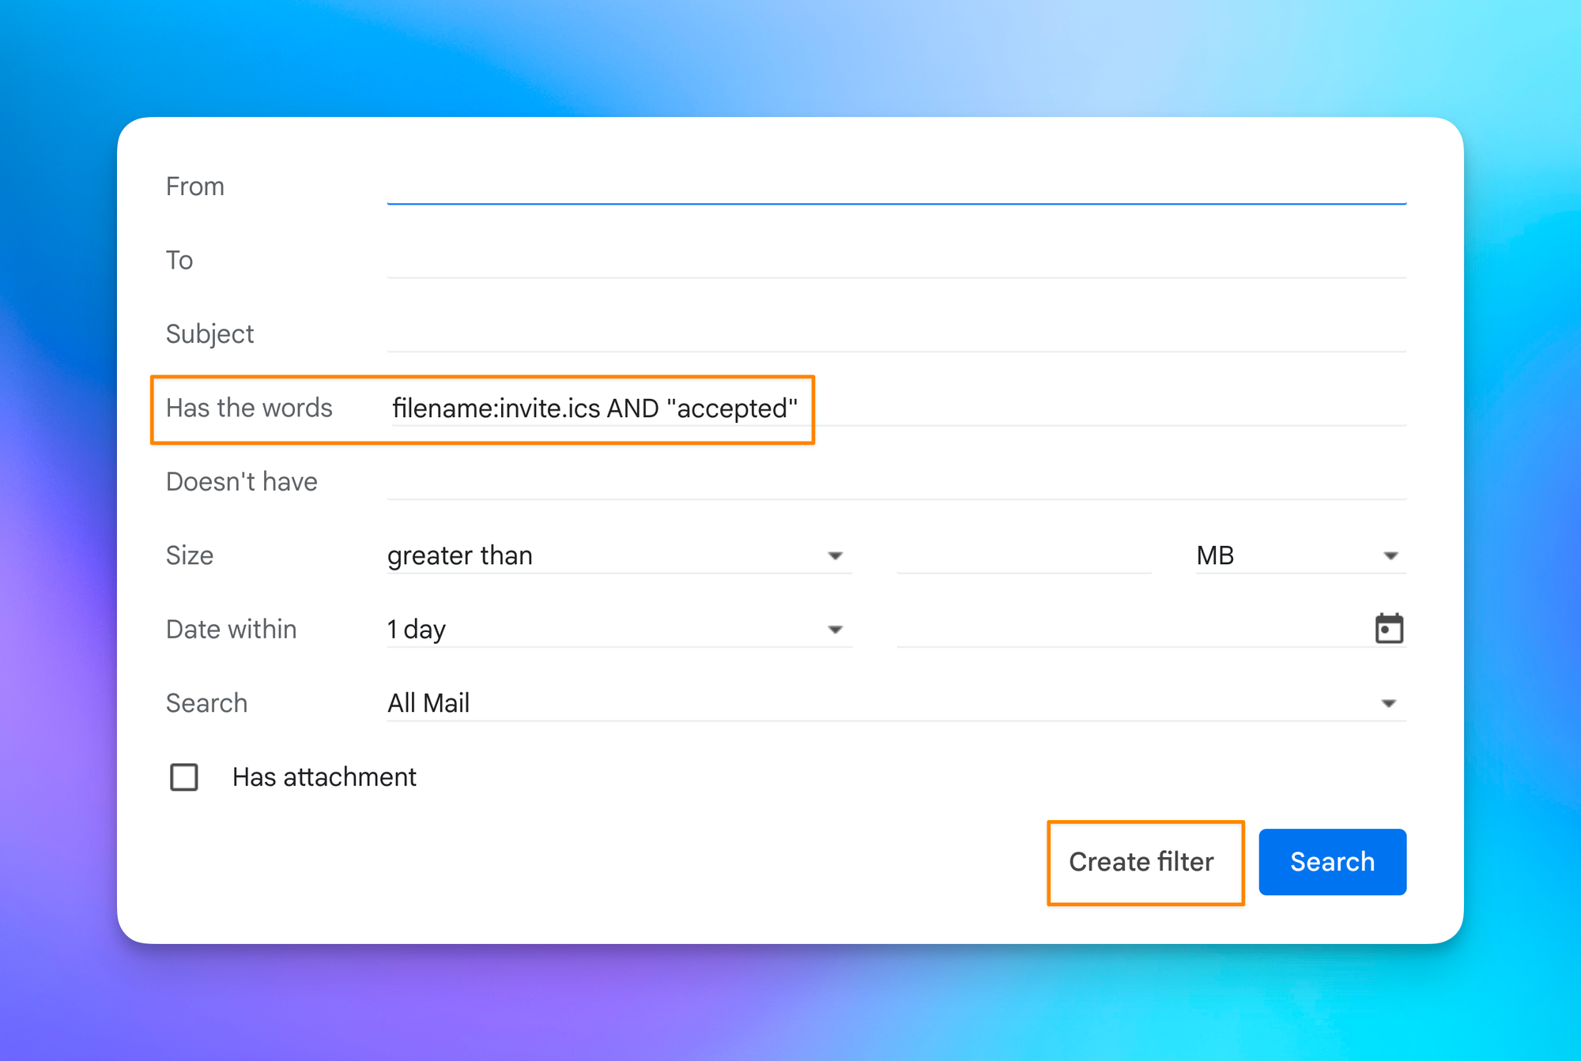
Task: Click the size number input box
Action: (x=1023, y=555)
